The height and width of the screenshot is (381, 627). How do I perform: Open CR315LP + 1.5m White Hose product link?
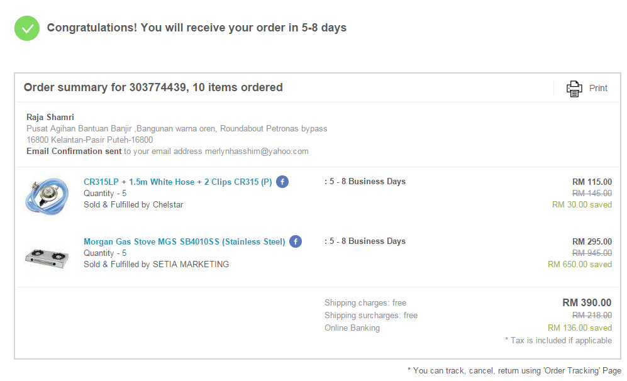point(177,182)
